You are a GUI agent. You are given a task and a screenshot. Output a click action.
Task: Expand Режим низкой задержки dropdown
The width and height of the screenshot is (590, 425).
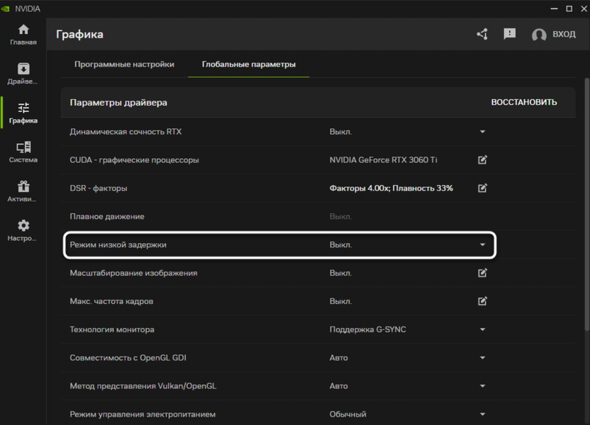482,245
